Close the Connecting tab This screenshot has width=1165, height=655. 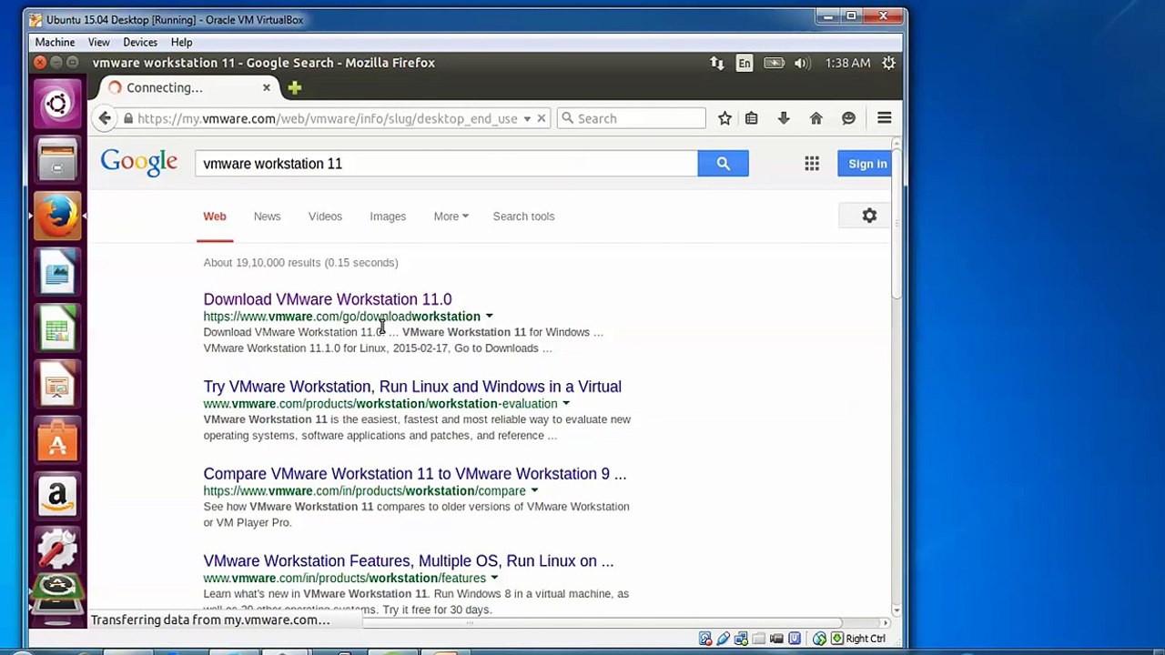coord(266,88)
